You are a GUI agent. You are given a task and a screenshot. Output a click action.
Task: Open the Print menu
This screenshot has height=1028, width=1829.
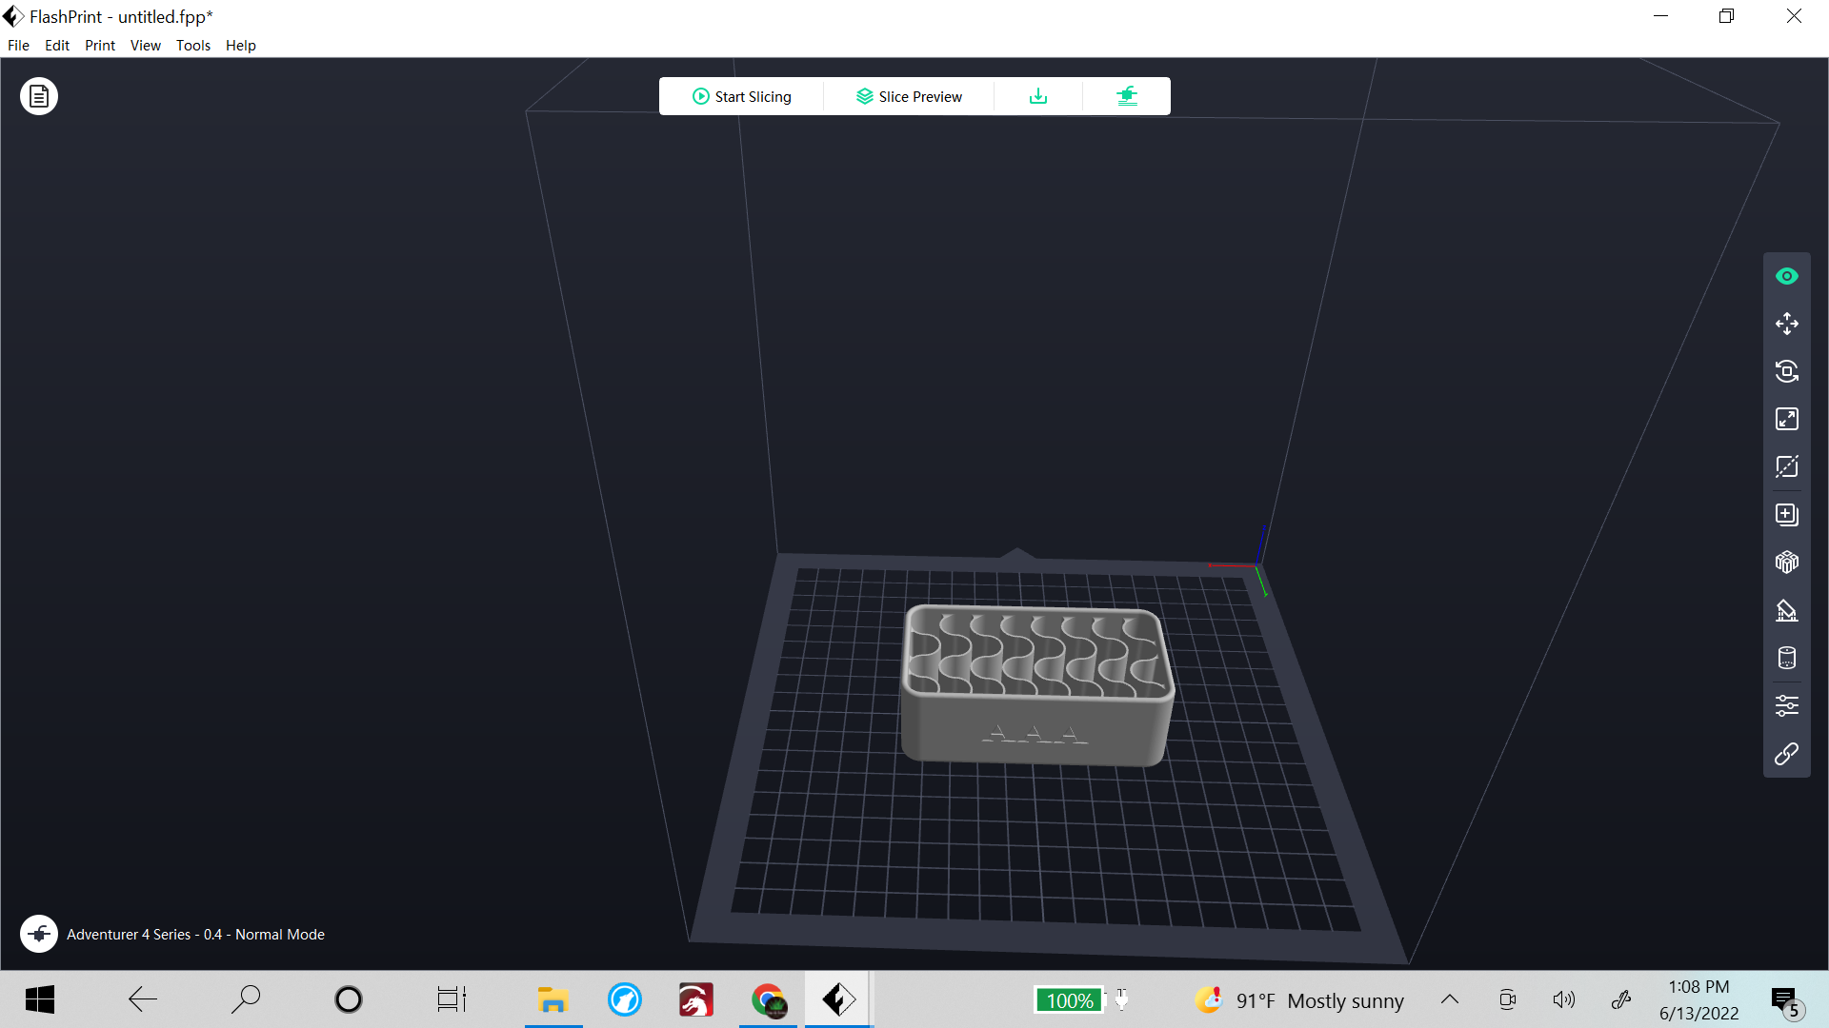[x=100, y=45]
